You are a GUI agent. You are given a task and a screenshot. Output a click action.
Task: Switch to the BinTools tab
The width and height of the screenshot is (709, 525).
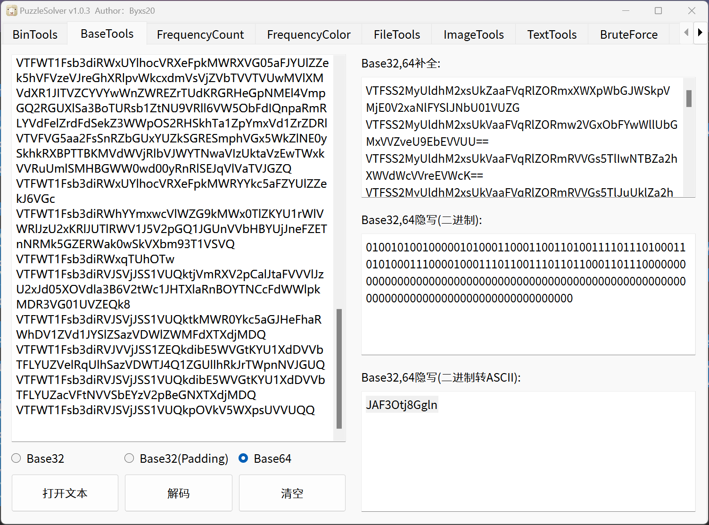point(35,34)
